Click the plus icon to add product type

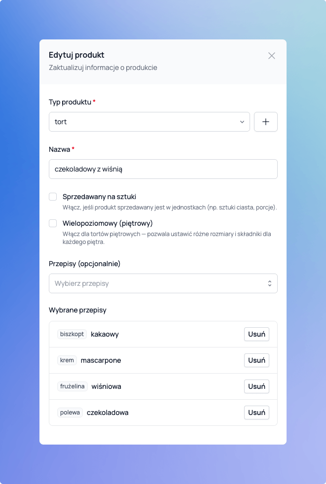point(265,122)
